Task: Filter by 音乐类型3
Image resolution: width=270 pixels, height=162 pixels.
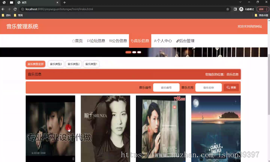Action: [56, 64]
